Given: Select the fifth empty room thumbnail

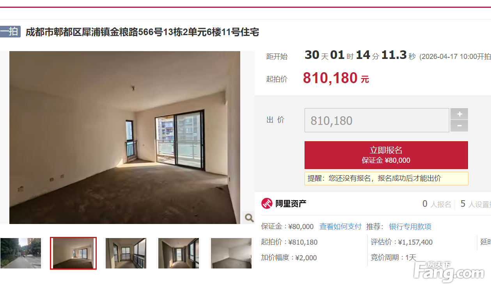Looking at the screenshot, I should 231,253.
